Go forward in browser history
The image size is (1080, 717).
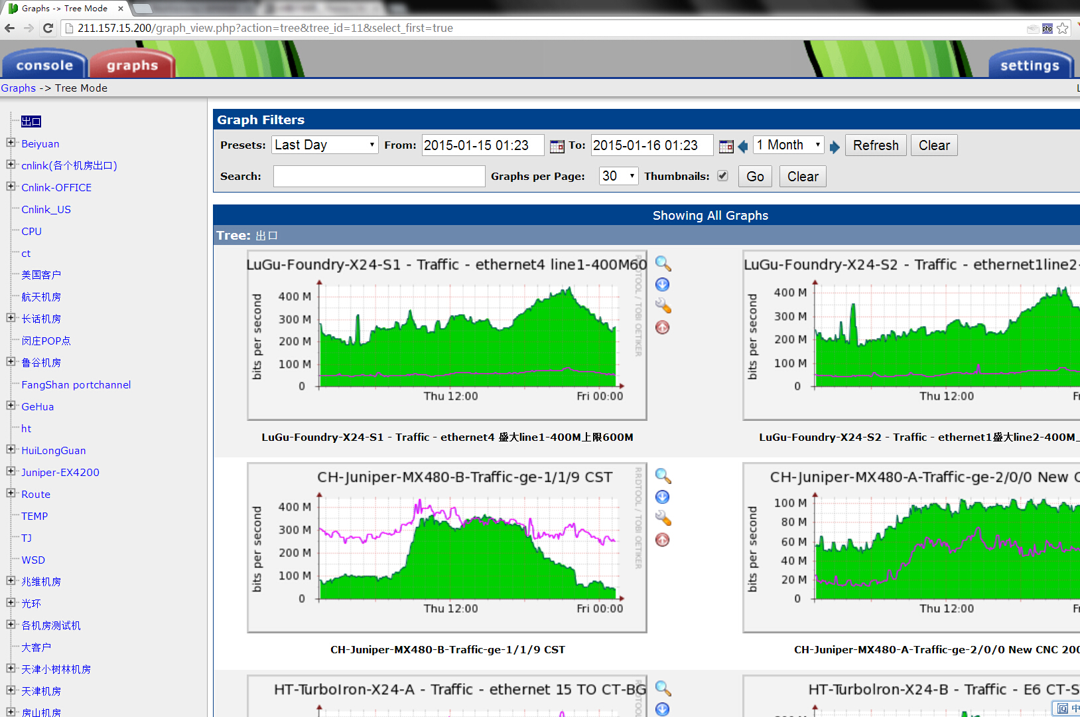[29, 28]
